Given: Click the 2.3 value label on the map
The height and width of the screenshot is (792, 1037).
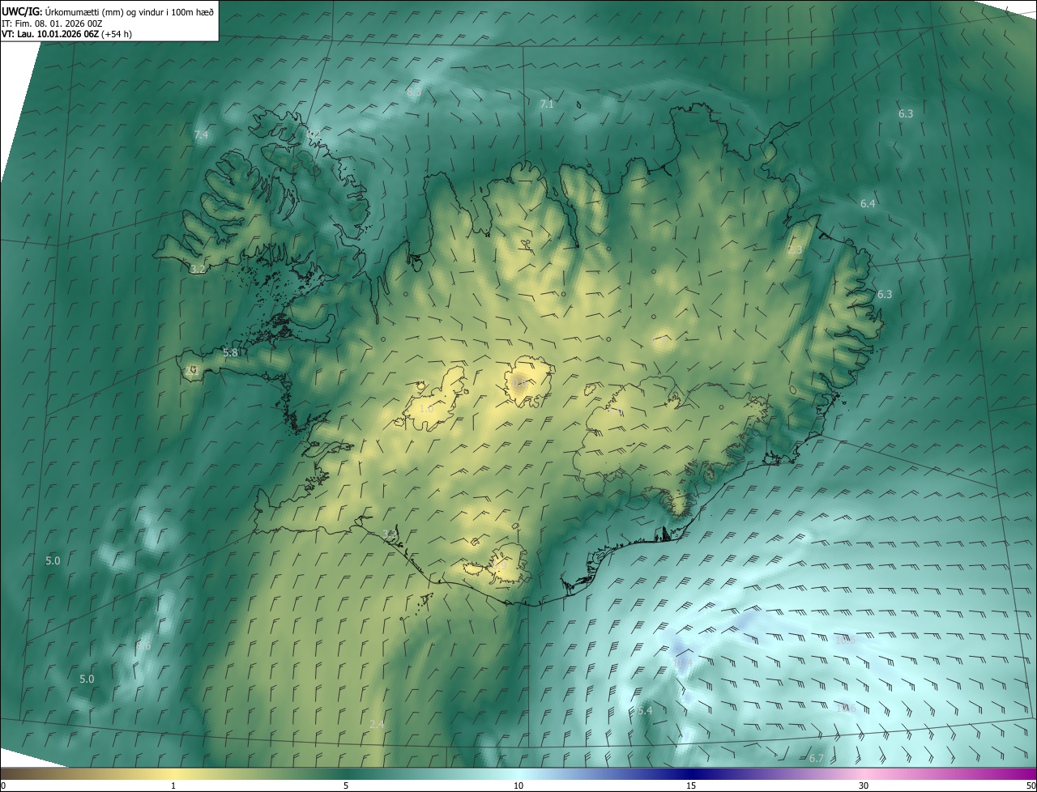Looking at the screenshot, I should 795,250.
